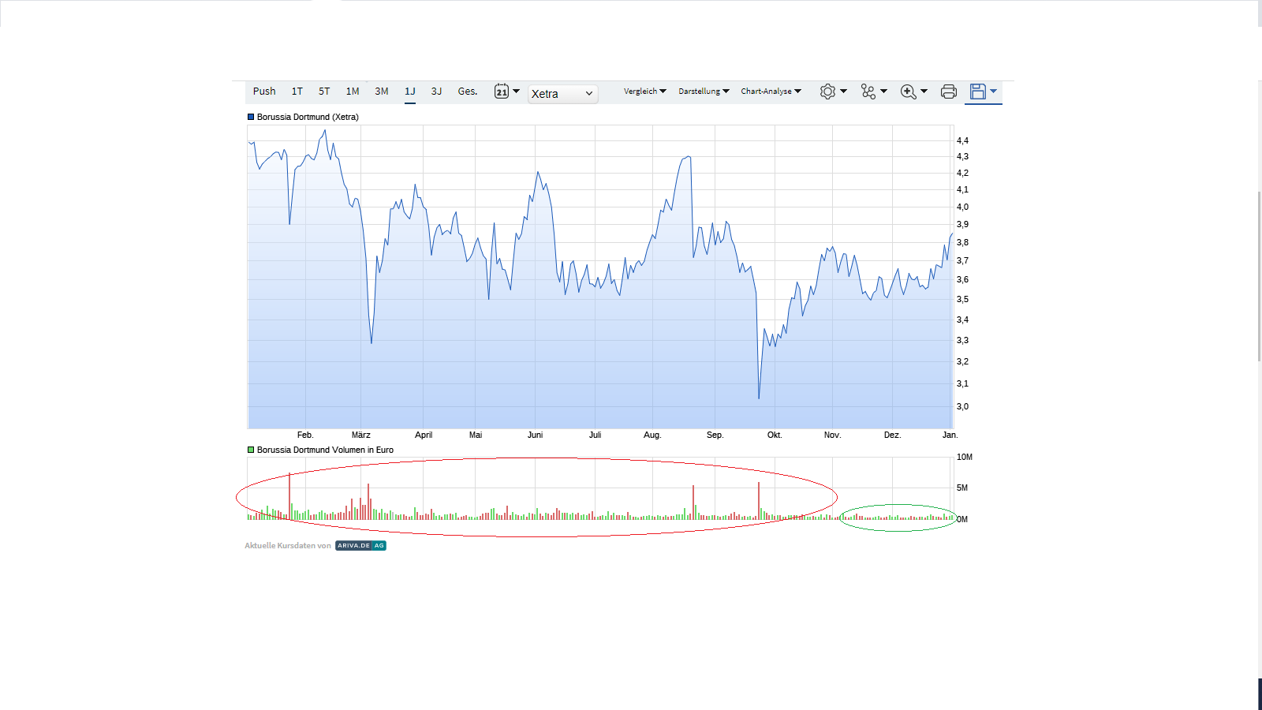Click the "4,0" price axis value
Viewport: 1262px width, 710px height.
coord(962,207)
